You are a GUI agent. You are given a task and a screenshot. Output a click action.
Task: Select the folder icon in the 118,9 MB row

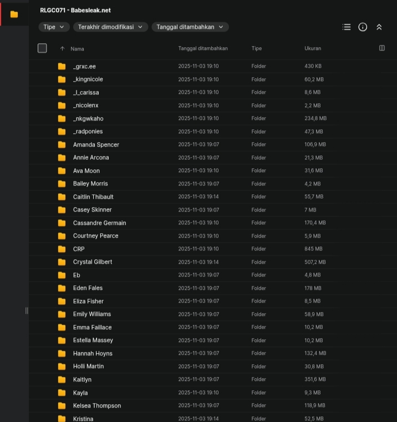tap(62, 405)
